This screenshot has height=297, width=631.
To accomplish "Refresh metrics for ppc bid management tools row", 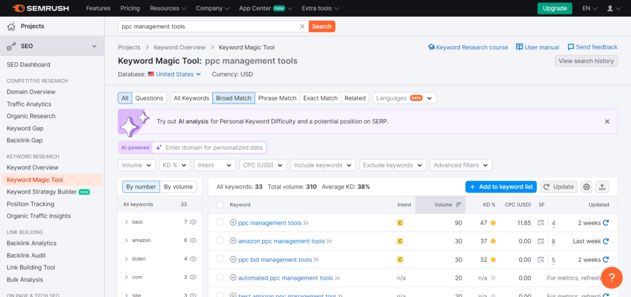I will 606,260.
